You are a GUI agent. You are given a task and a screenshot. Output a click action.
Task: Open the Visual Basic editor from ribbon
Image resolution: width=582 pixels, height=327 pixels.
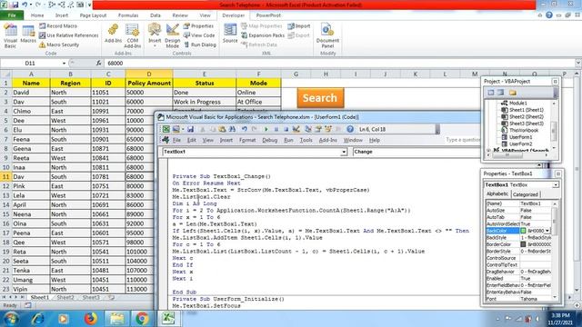point(10,35)
